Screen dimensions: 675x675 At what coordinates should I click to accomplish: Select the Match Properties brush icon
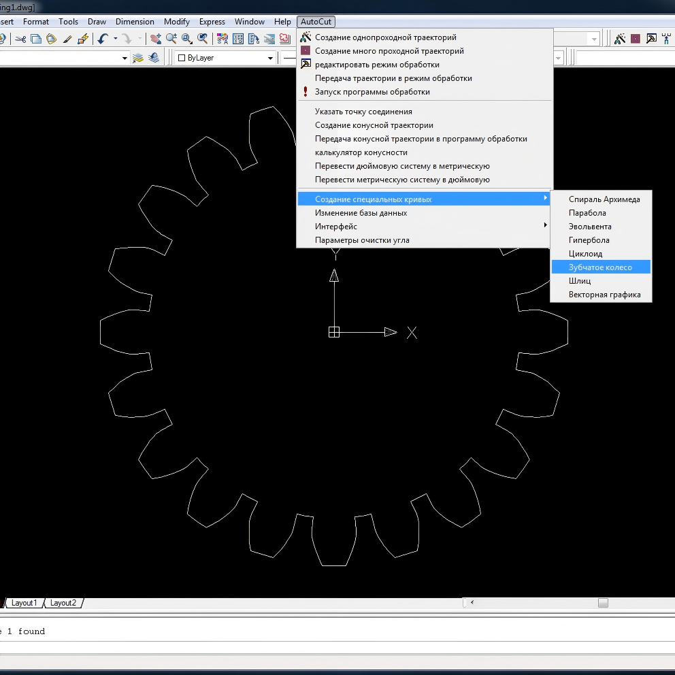pyautogui.click(x=67, y=39)
